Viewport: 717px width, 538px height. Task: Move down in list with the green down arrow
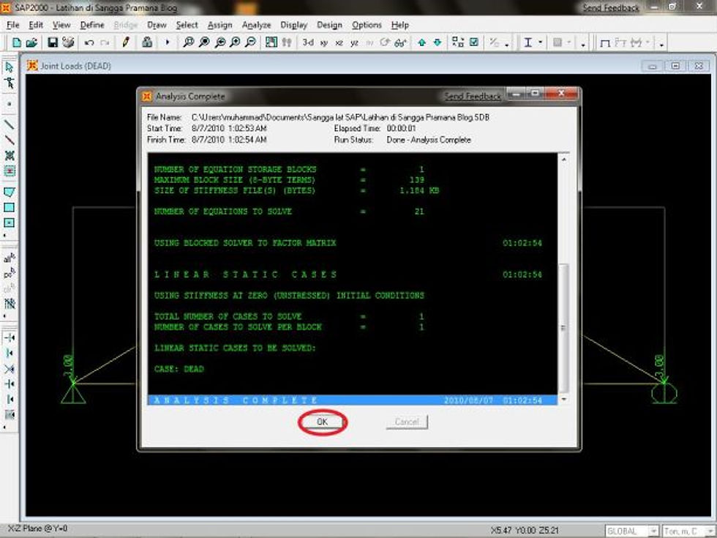click(x=438, y=42)
